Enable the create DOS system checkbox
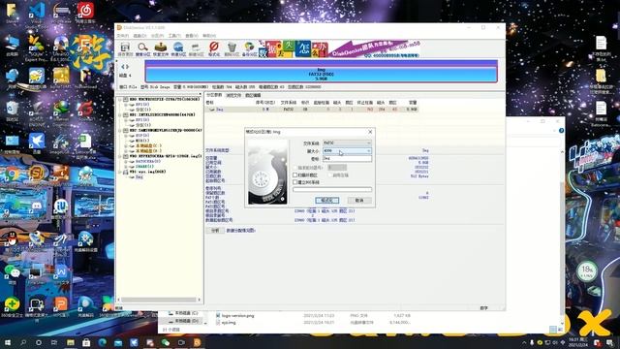This screenshot has width=620, height=349. 294,182
